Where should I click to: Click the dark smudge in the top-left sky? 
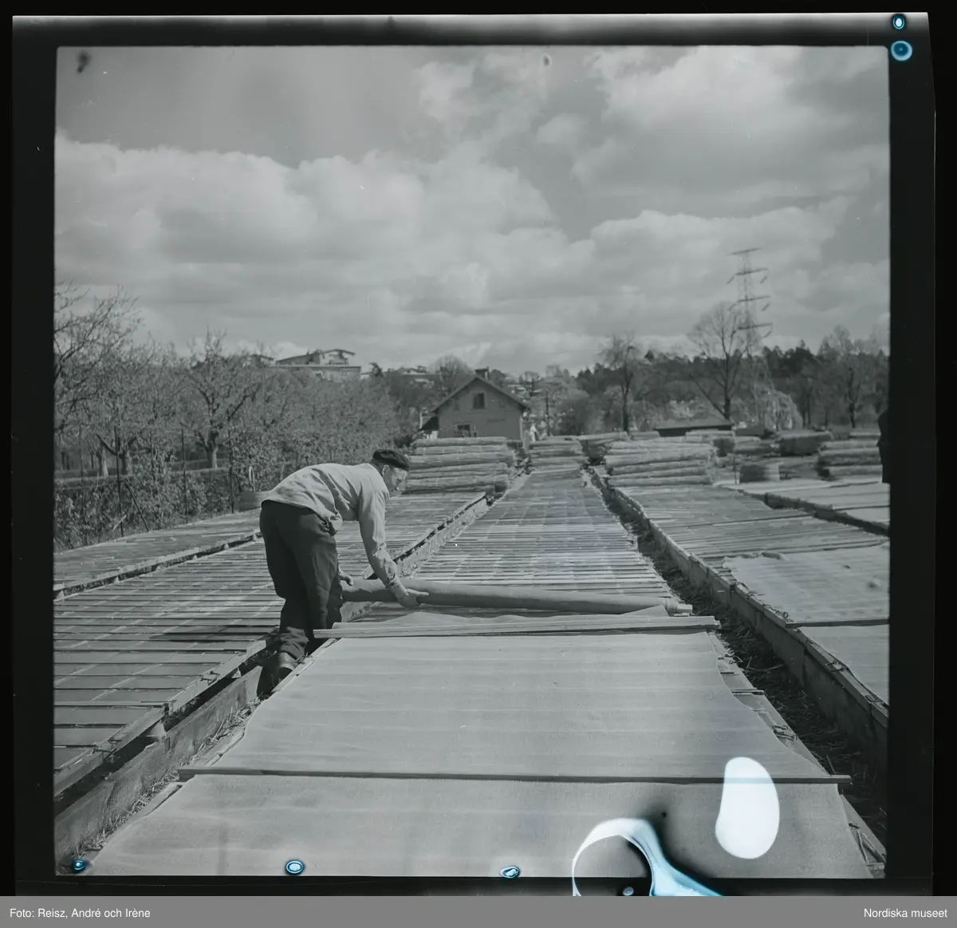(x=84, y=57)
